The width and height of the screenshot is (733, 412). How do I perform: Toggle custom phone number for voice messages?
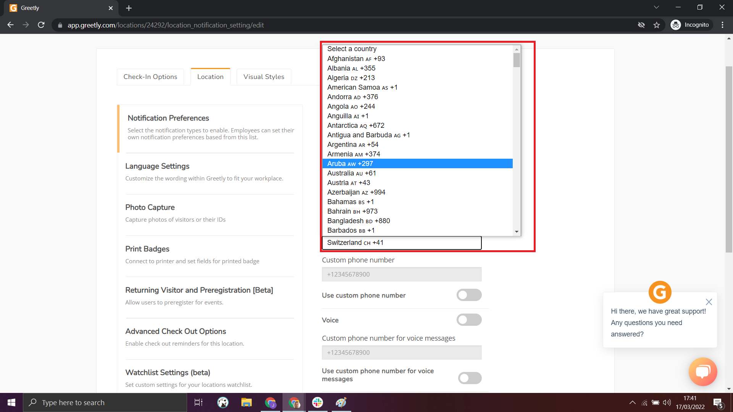[x=470, y=378]
